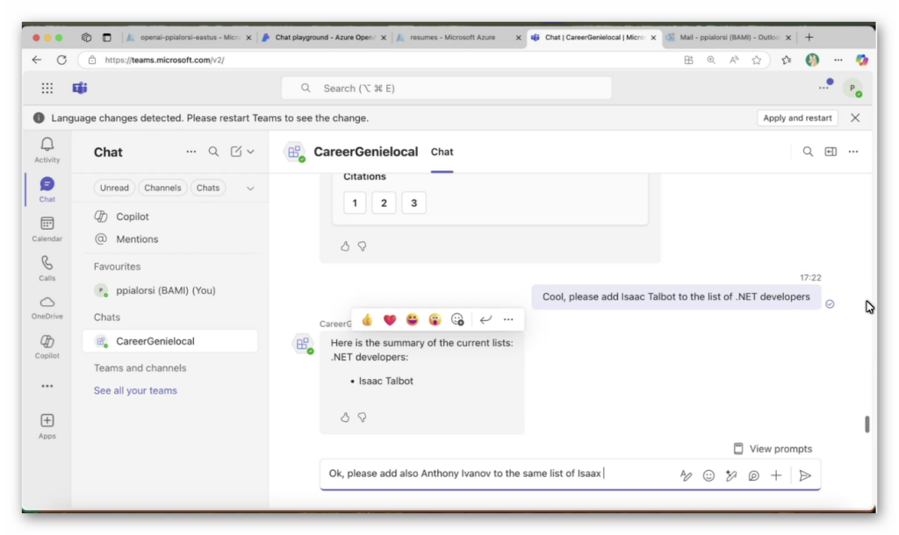React with thumbs-up emoji in reaction bar

click(367, 319)
